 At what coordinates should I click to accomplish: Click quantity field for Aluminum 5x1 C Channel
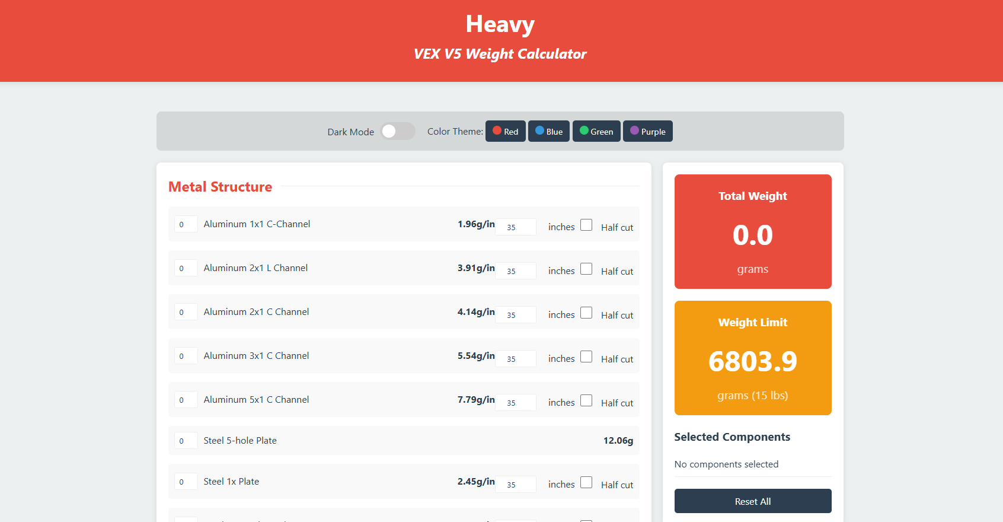tap(186, 400)
